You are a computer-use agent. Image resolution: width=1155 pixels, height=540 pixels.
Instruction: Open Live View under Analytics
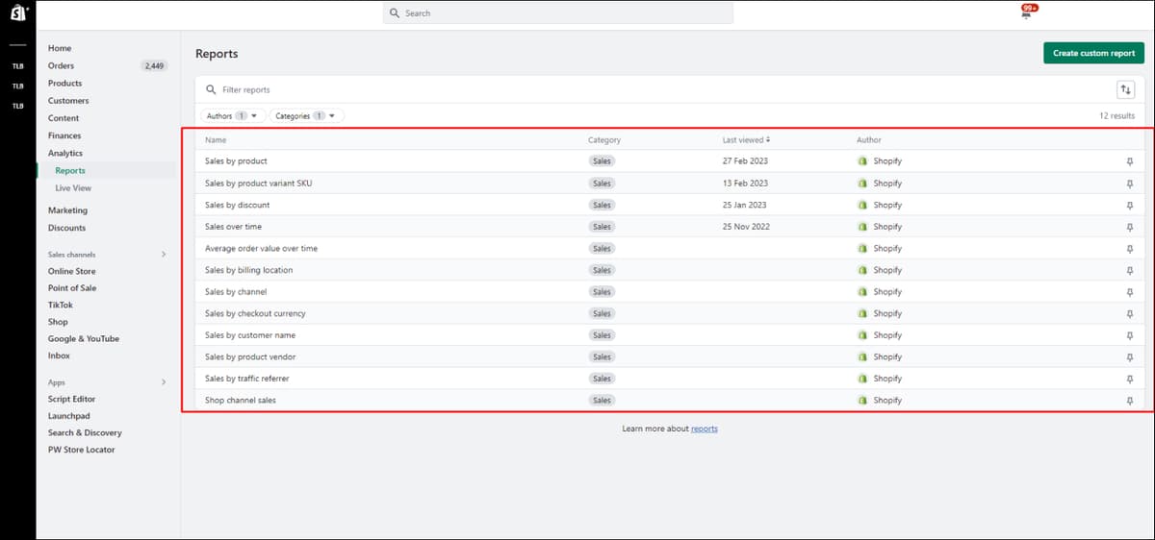click(x=73, y=188)
